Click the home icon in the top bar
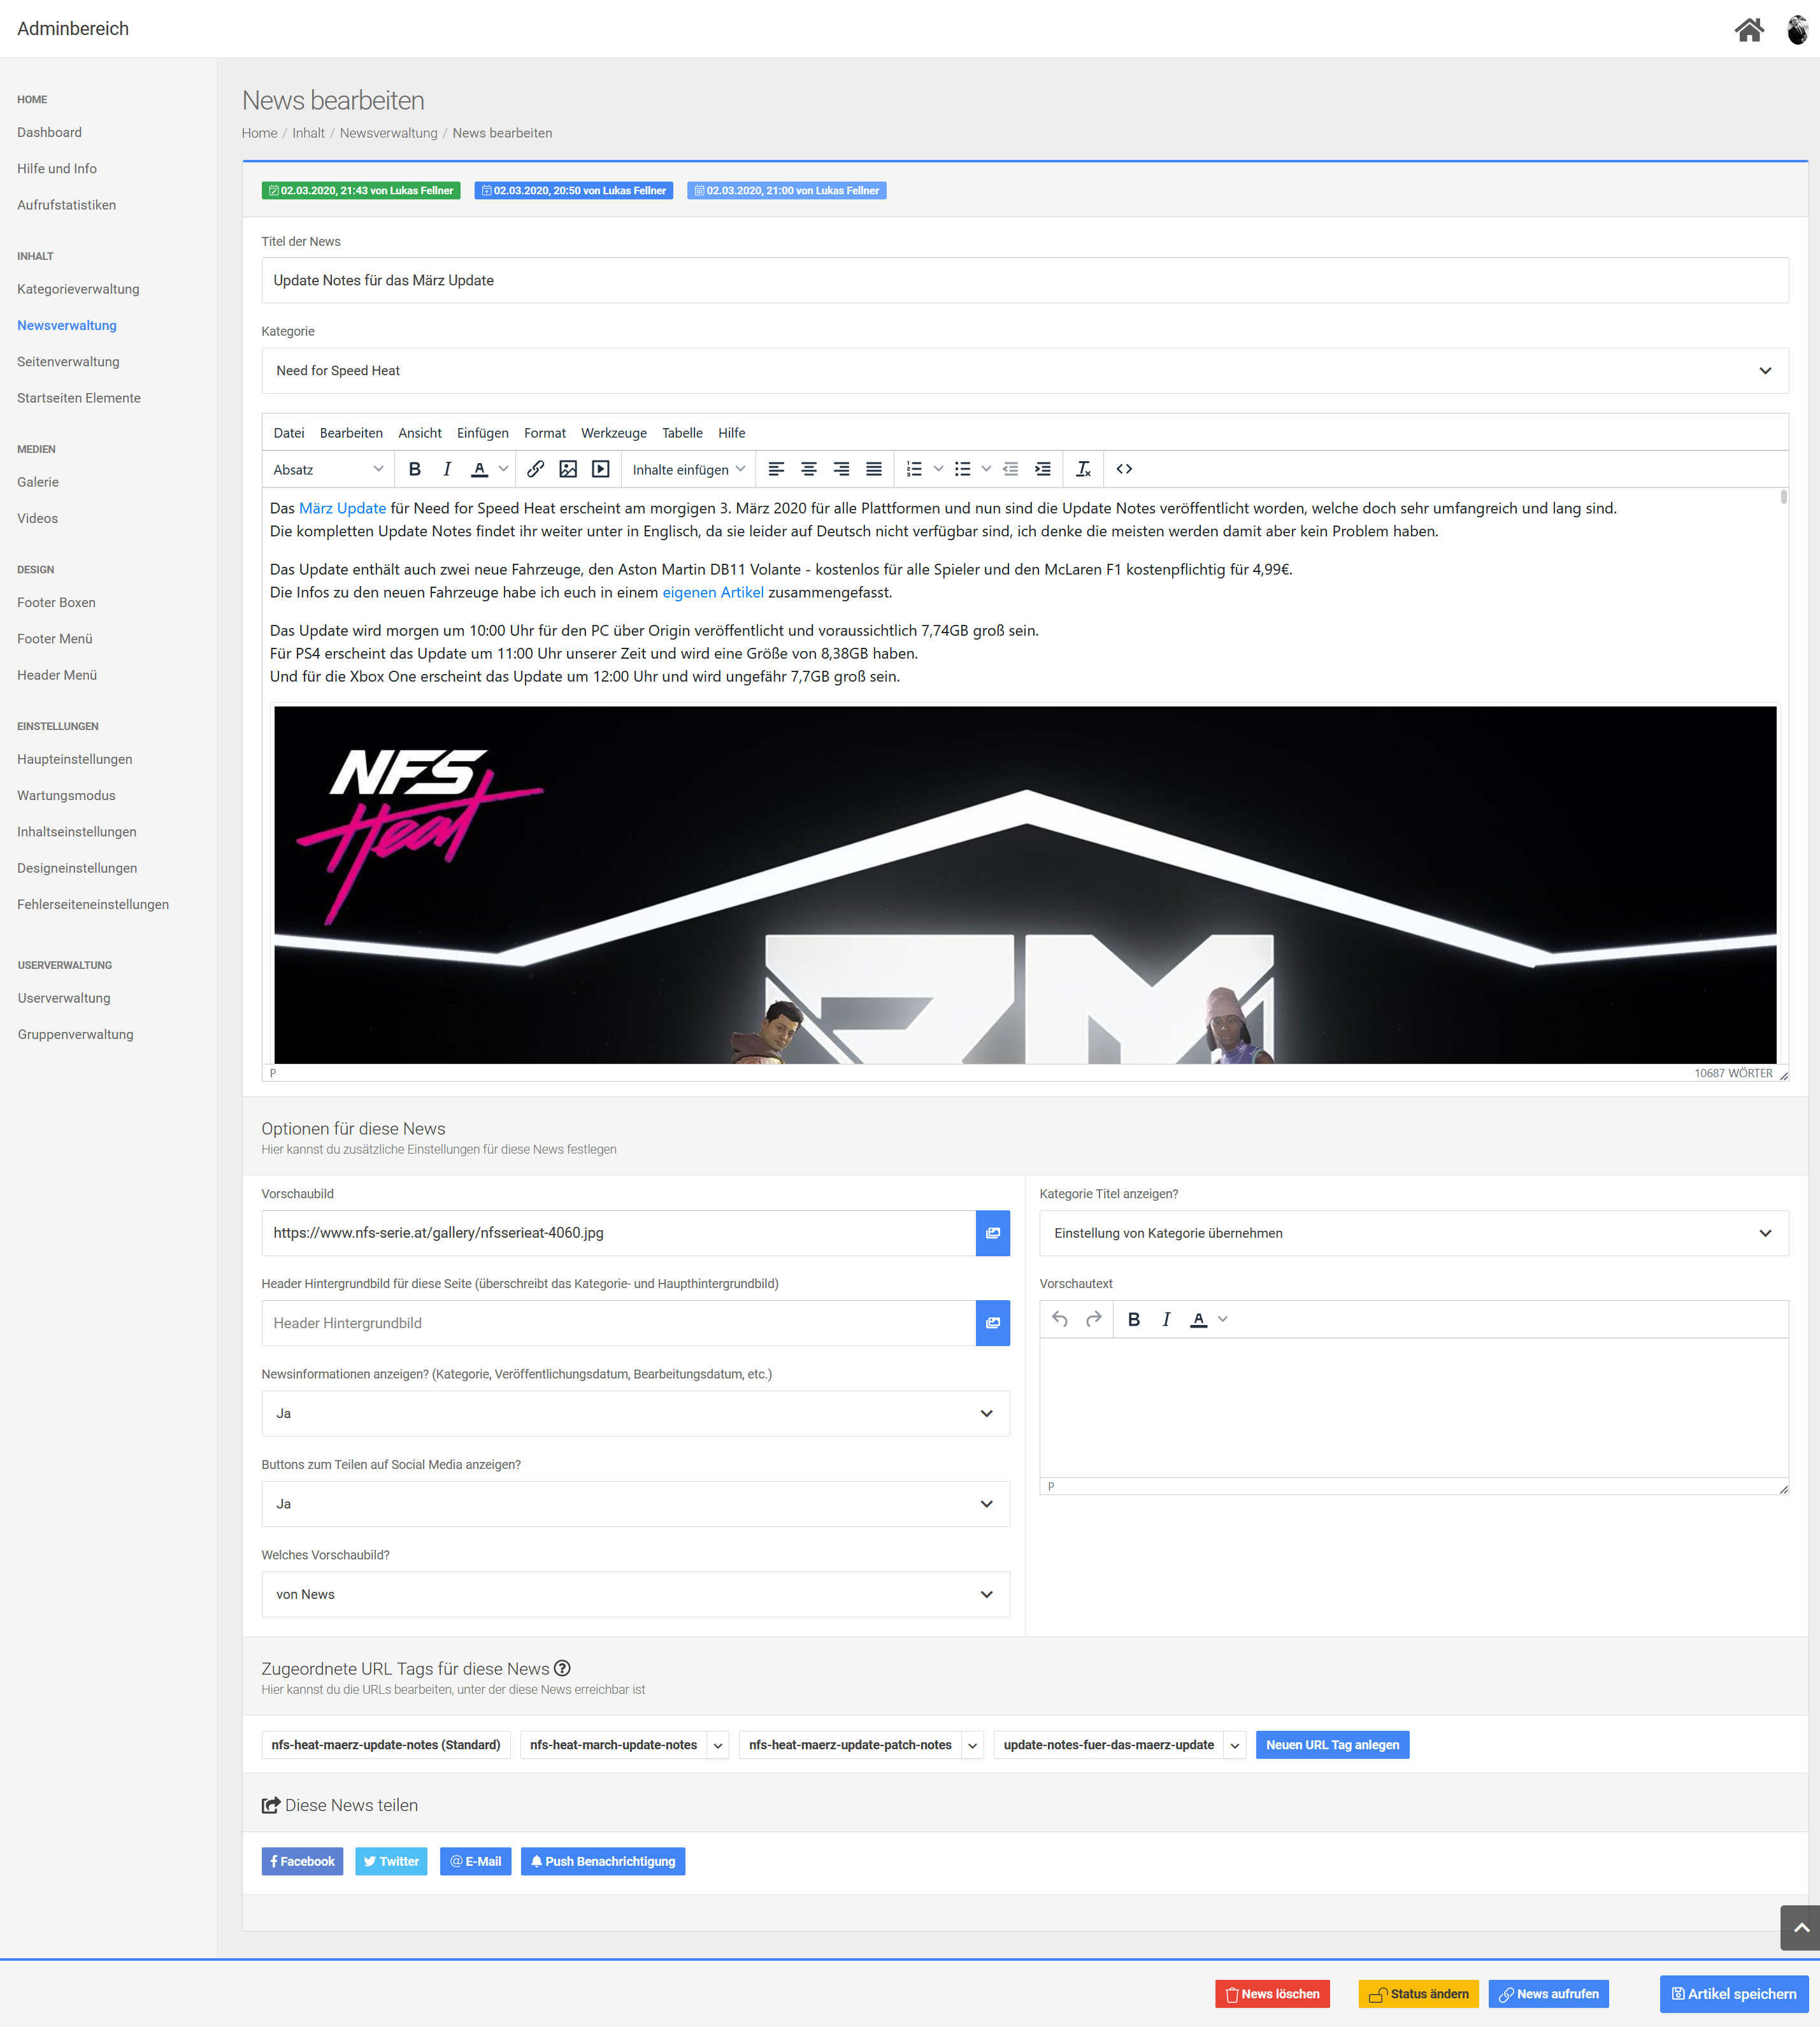 (1749, 30)
